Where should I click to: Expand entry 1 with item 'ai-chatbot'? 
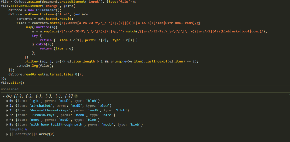[x=7, y=106]
